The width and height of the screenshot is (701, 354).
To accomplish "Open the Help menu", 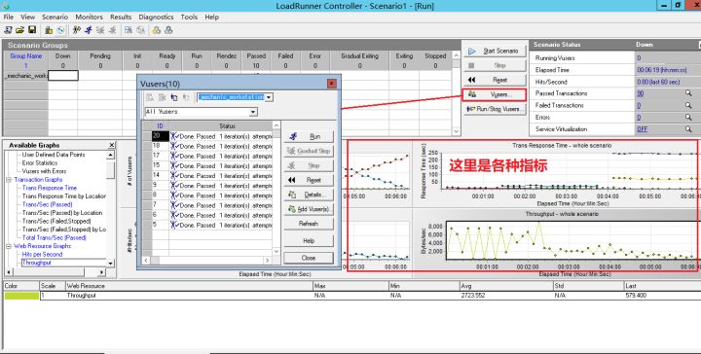I will [212, 17].
